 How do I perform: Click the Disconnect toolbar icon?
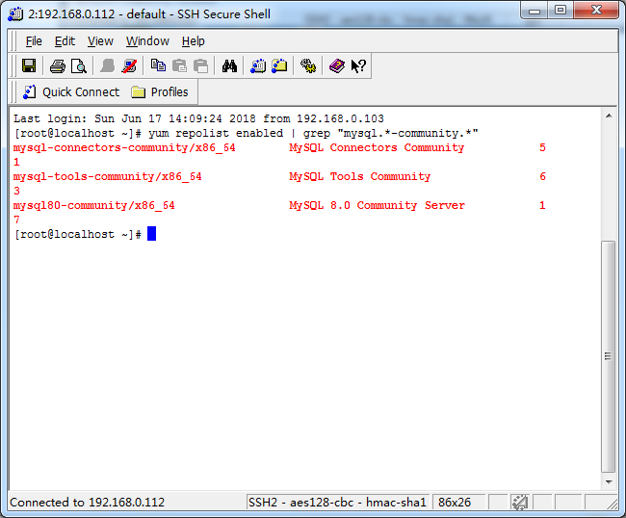129,65
